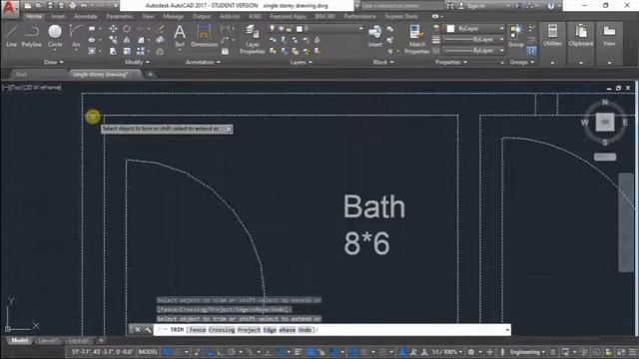This screenshot has width=639, height=359.
Task: Choose Undo option in TRIM command line
Action: point(305,330)
